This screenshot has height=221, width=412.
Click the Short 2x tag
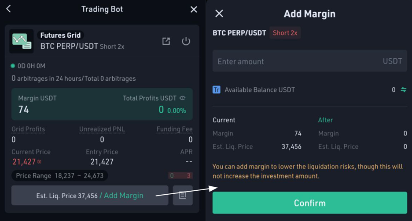pyautogui.click(x=285, y=33)
